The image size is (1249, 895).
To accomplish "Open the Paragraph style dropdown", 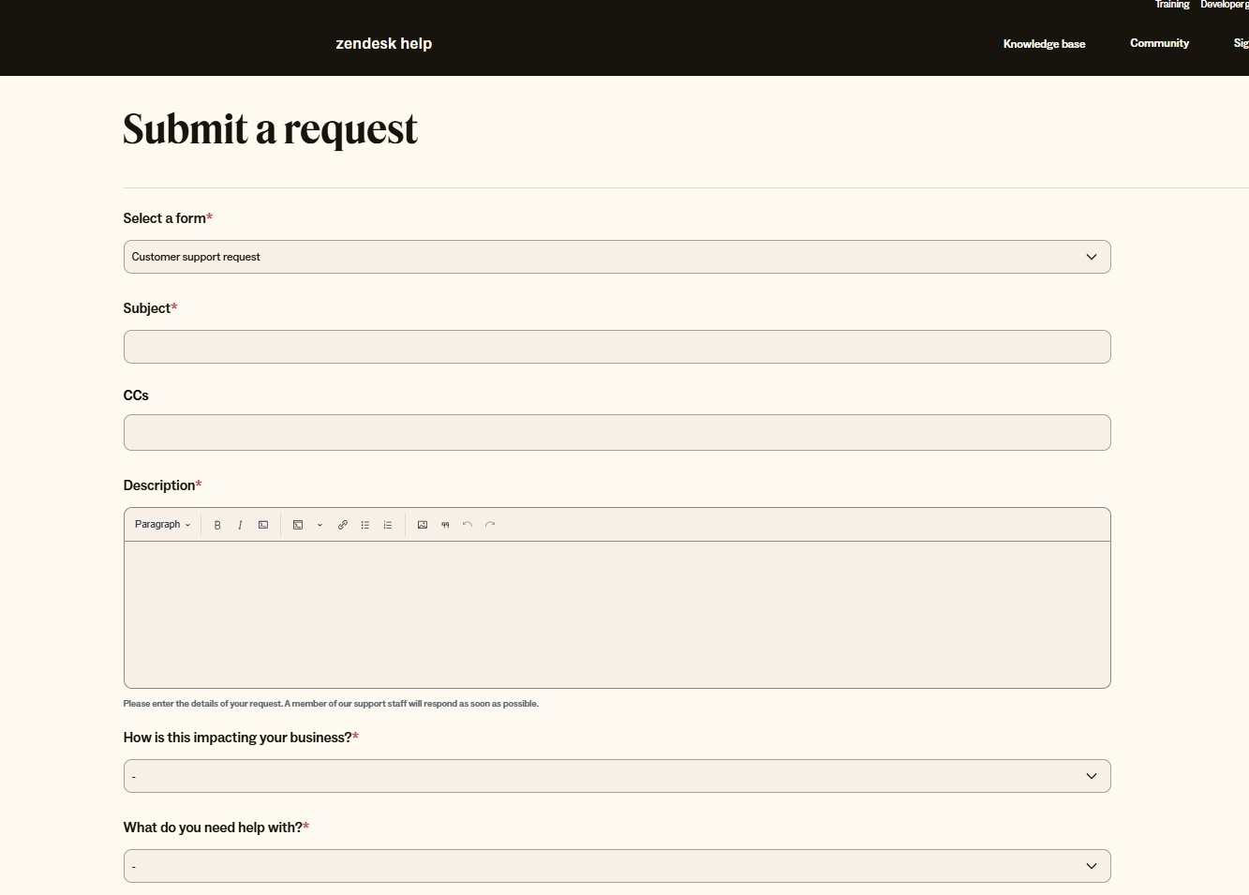I will (x=161, y=524).
